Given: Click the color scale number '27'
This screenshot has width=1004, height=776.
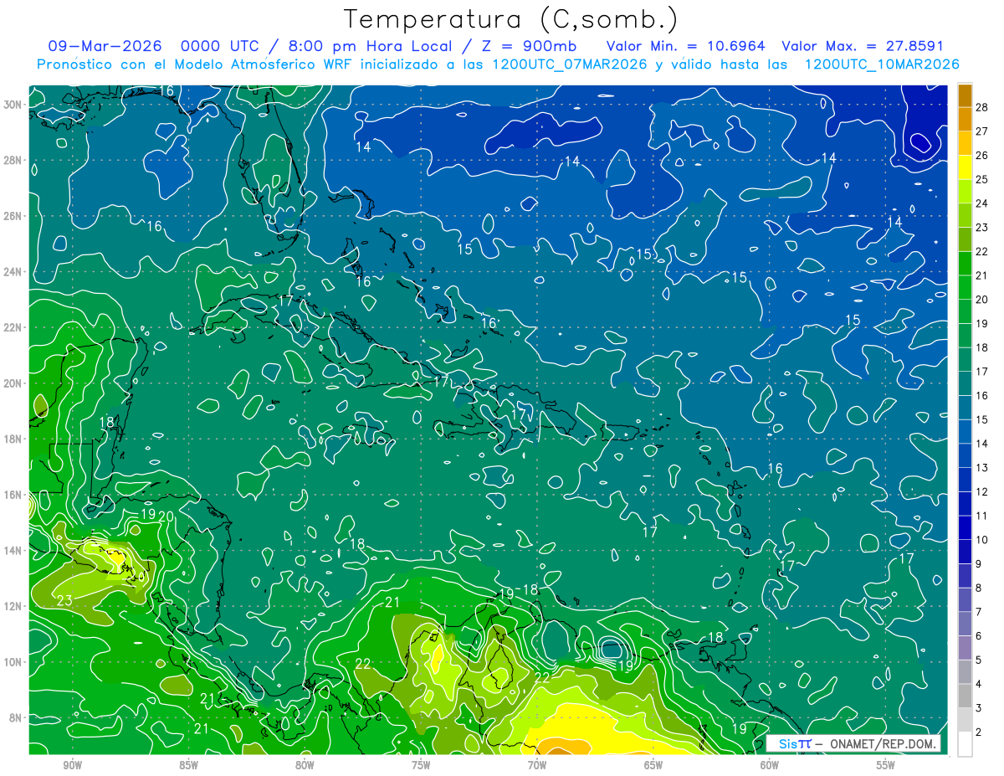Looking at the screenshot, I should tap(982, 131).
